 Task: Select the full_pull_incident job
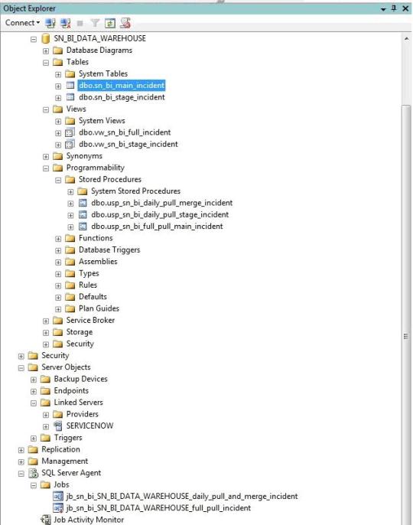coord(158,507)
